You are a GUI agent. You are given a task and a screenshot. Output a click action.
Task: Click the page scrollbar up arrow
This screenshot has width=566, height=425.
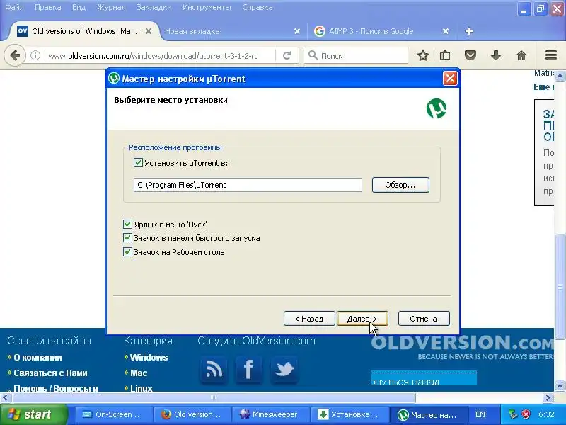tap(560, 76)
